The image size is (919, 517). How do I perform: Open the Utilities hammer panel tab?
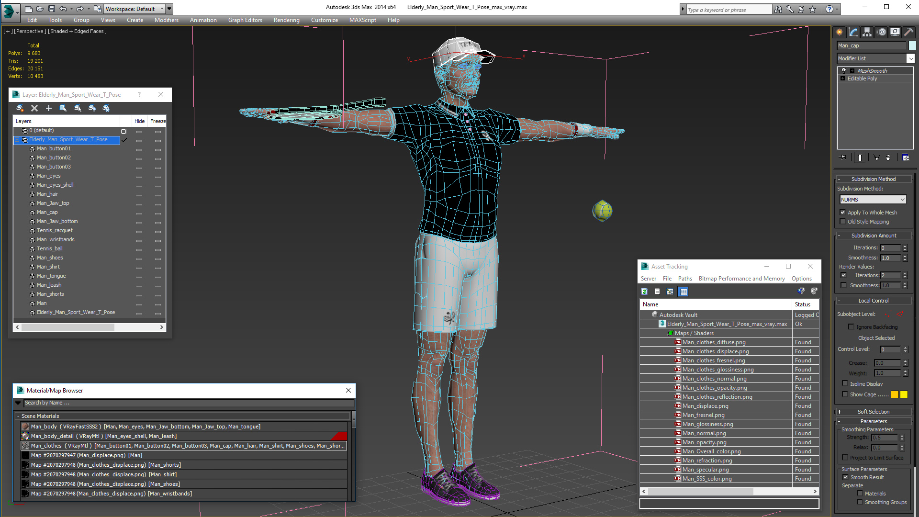click(x=909, y=32)
